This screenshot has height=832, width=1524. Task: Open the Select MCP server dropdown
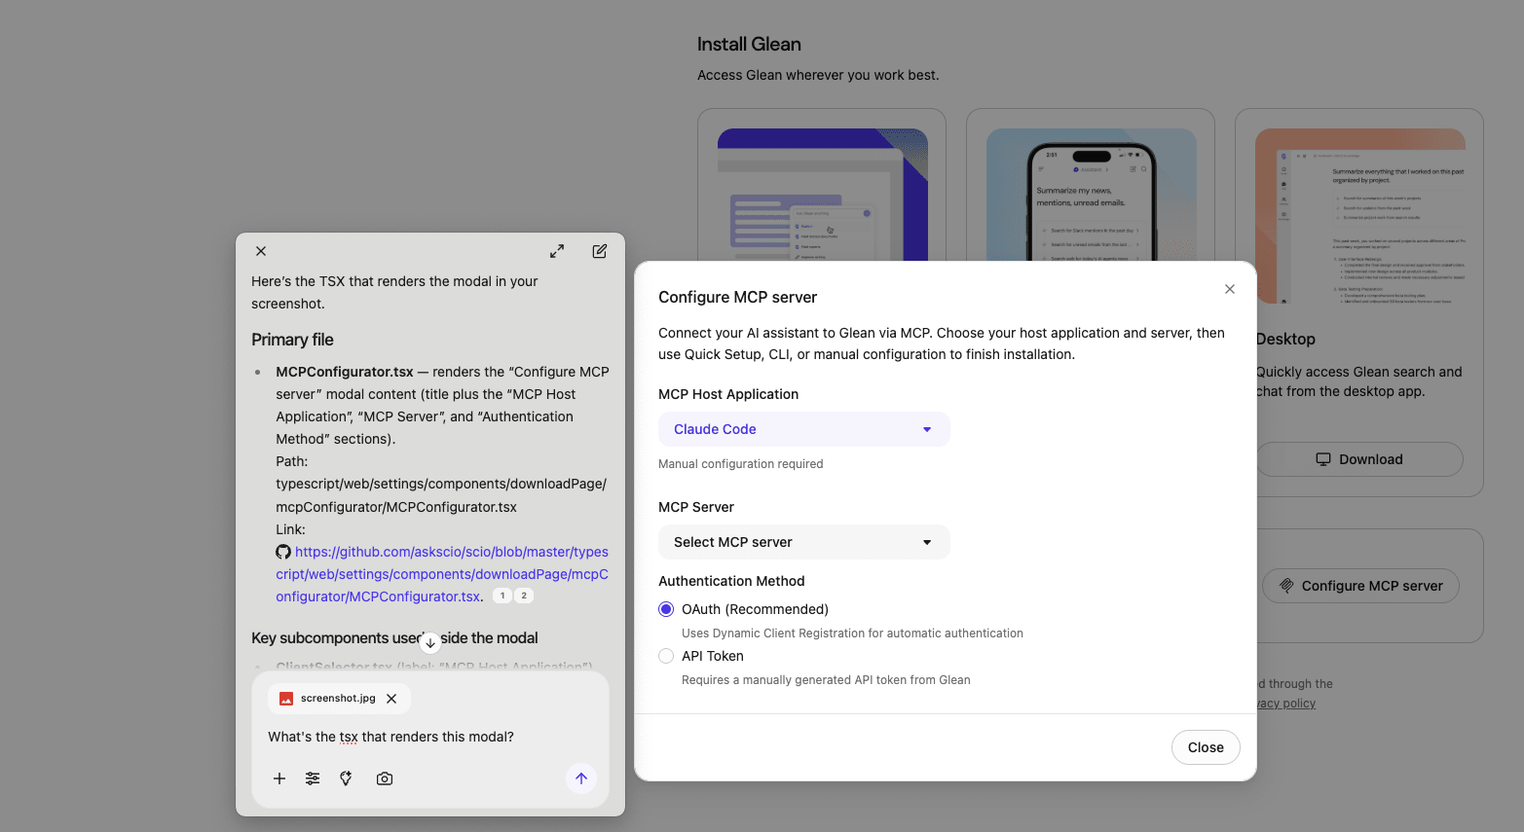pos(804,542)
